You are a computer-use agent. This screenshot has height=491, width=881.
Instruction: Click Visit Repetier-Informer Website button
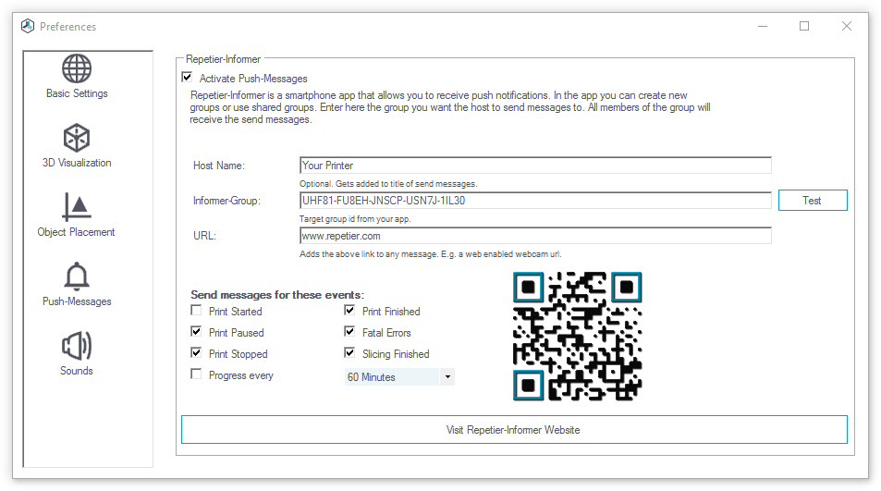[514, 430]
